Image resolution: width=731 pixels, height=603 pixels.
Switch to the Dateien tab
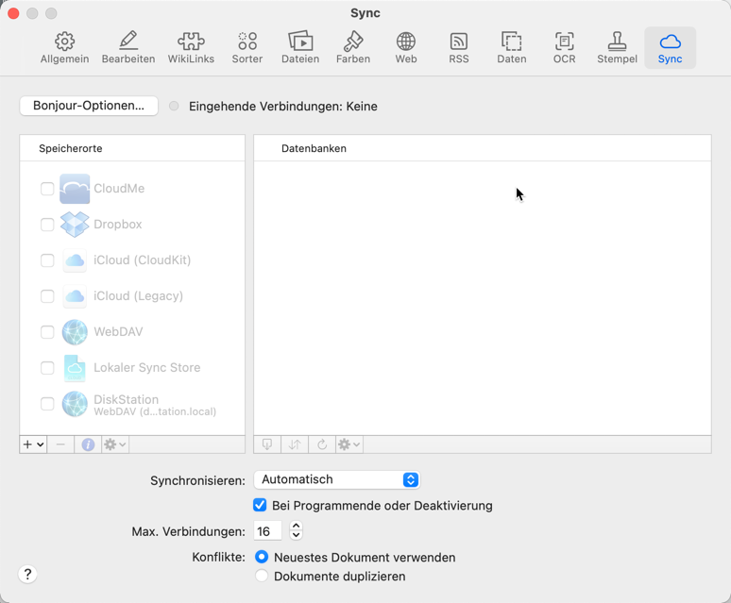[300, 47]
